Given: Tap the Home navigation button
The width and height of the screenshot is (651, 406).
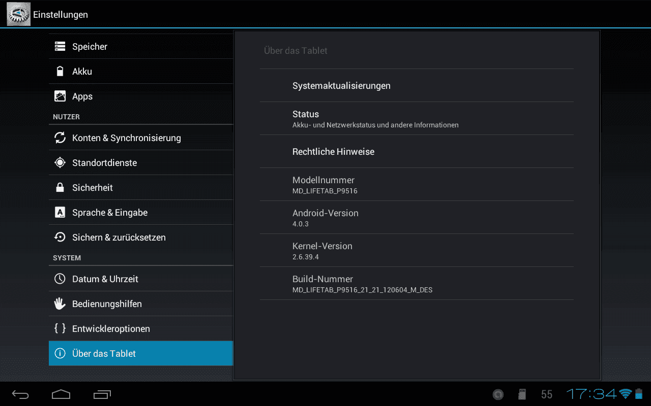Looking at the screenshot, I should 61,394.
